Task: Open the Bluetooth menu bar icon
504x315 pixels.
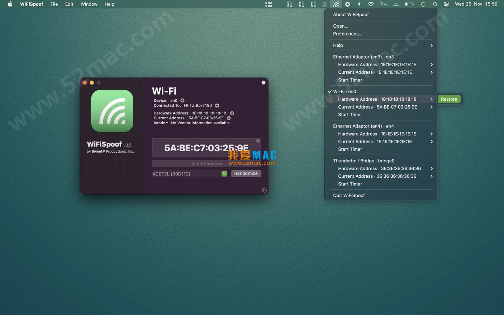Action: click(x=359, y=4)
